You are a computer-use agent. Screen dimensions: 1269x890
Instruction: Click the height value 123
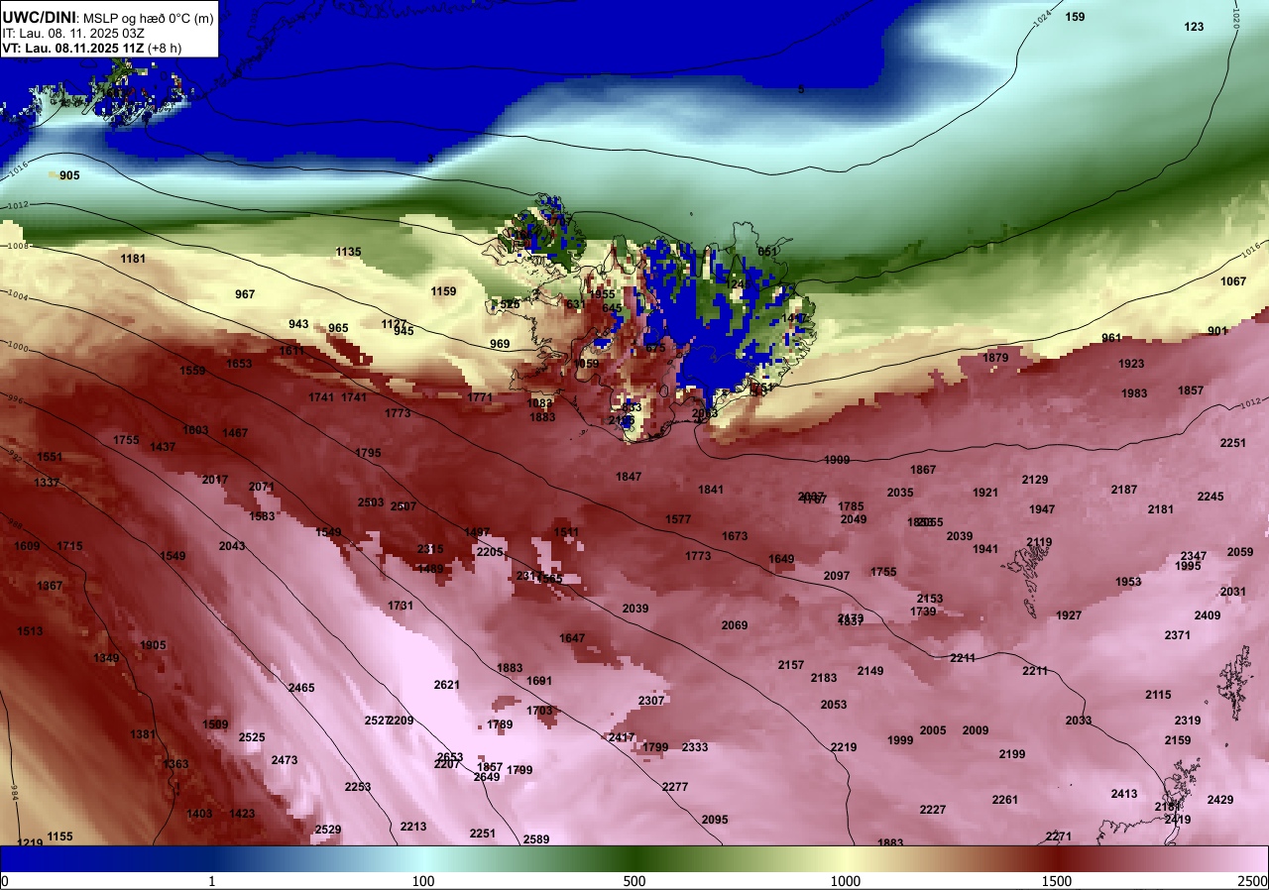(x=1194, y=27)
